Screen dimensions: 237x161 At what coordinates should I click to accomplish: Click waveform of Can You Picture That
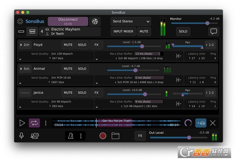coord(116,123)
